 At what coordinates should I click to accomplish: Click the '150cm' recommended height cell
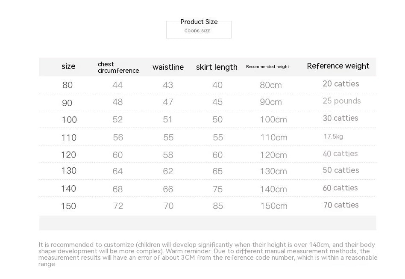[x=274, y=206]
